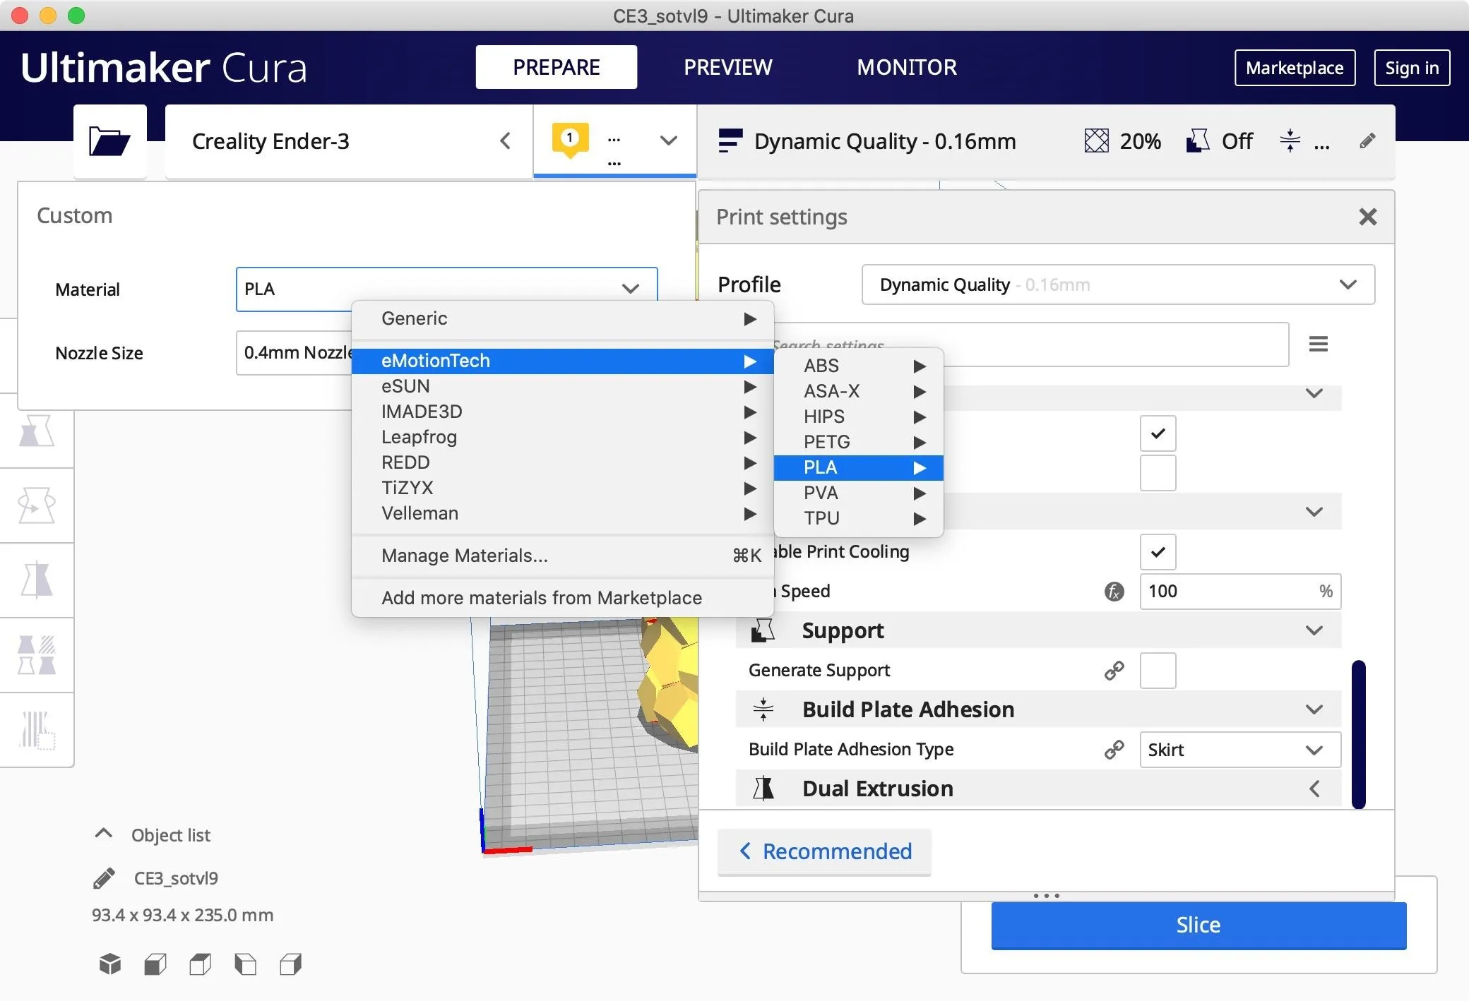Select the Rotate tool in left toolbar
This screenshot has width=1469, height=1001.
tap(37, 505)
